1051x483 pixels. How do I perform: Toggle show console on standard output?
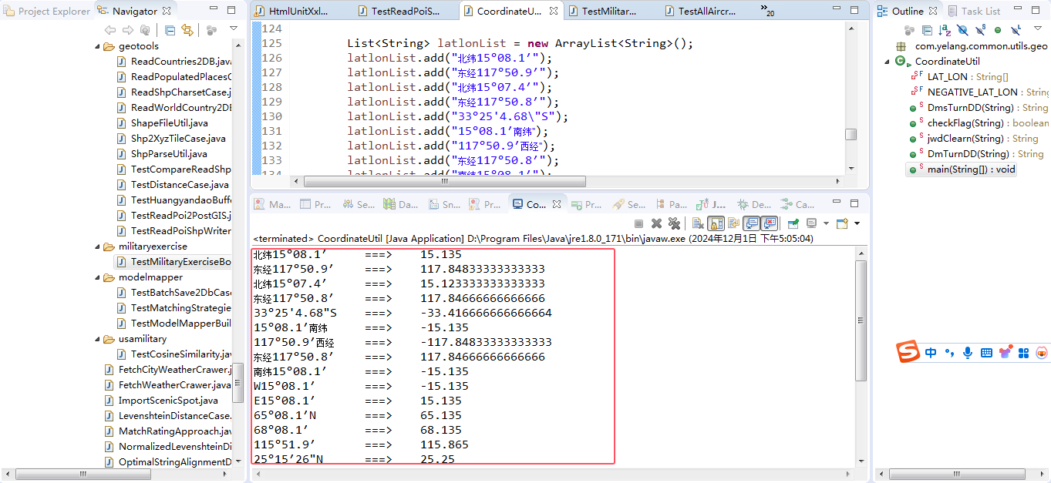(751, 223)
